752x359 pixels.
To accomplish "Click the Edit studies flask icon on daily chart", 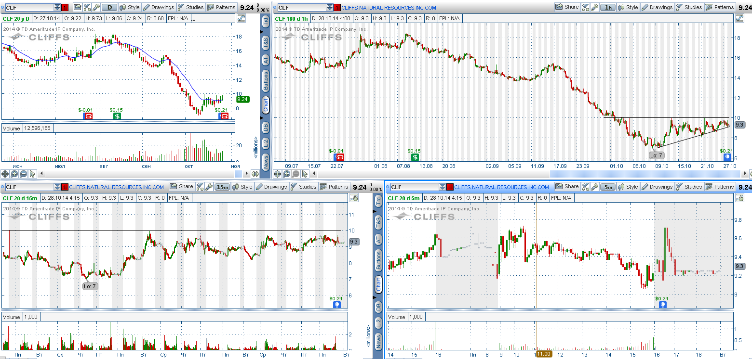I will [87, 7].
